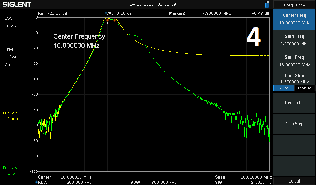Screen dimensions: 316x185
Task: Click the Local status label
Action: 294,181
